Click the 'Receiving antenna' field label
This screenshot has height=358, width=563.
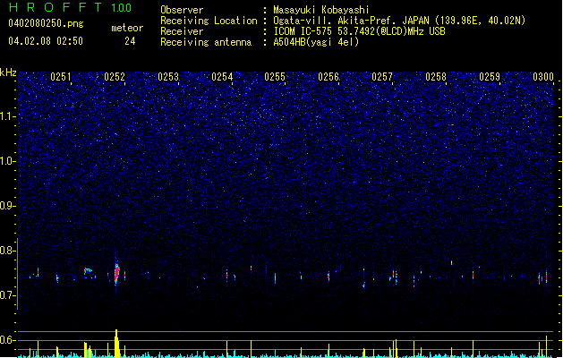pos(206,42)
